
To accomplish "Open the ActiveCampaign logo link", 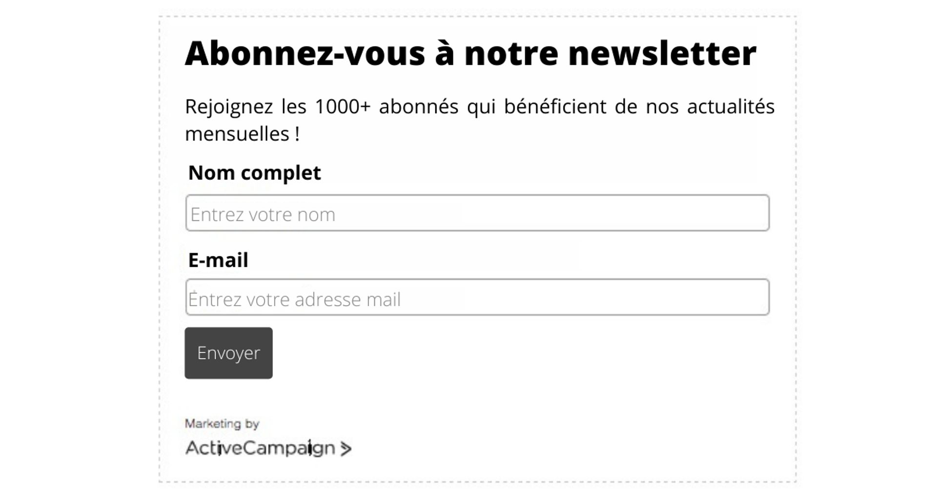I will [260, 448].
